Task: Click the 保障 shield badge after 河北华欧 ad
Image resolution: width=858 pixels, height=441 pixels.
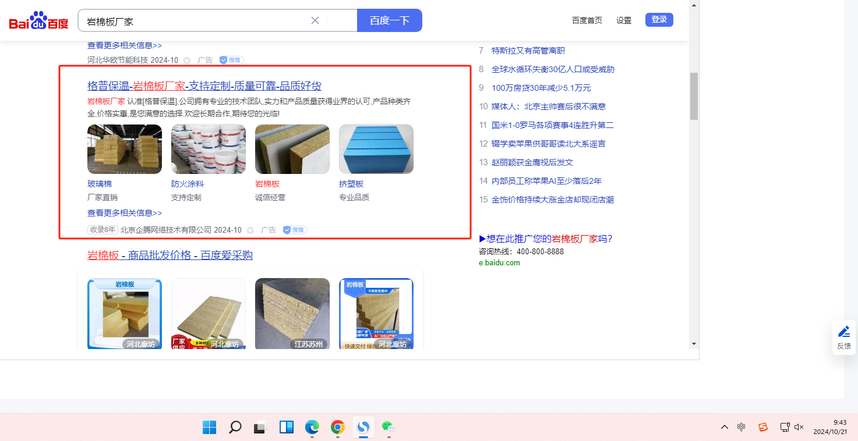Action: point(231,60)
